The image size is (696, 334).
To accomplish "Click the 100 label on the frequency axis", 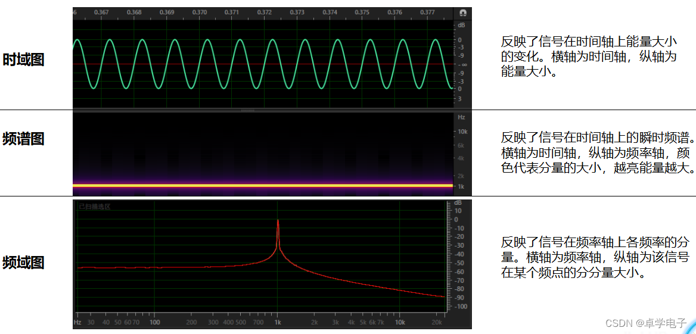I will click(x=154, y=322).
